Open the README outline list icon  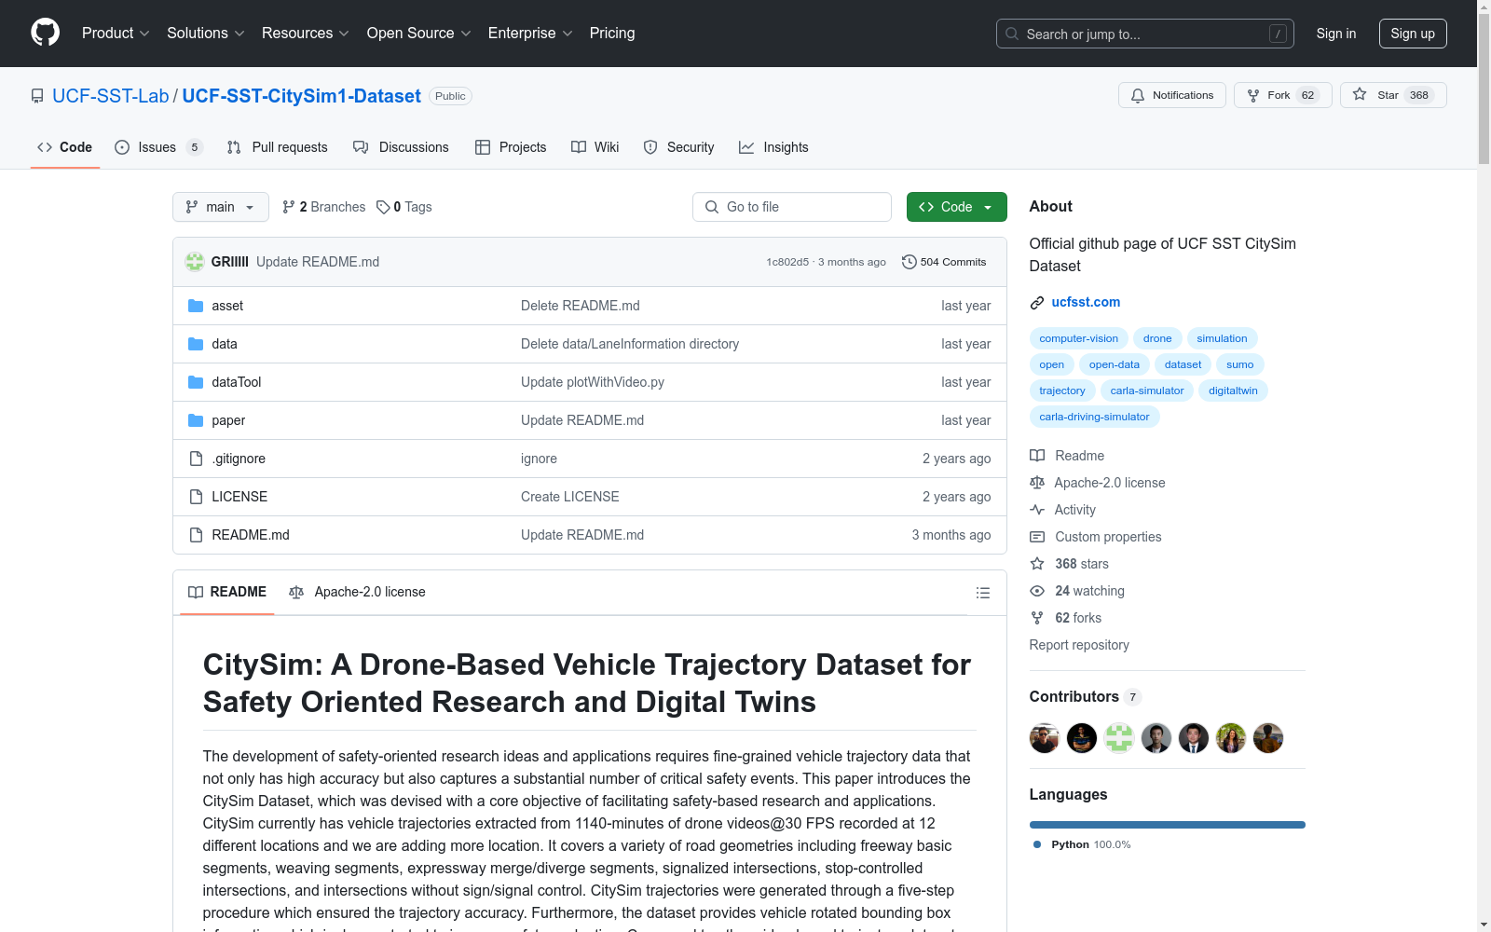tap(982, 593)
